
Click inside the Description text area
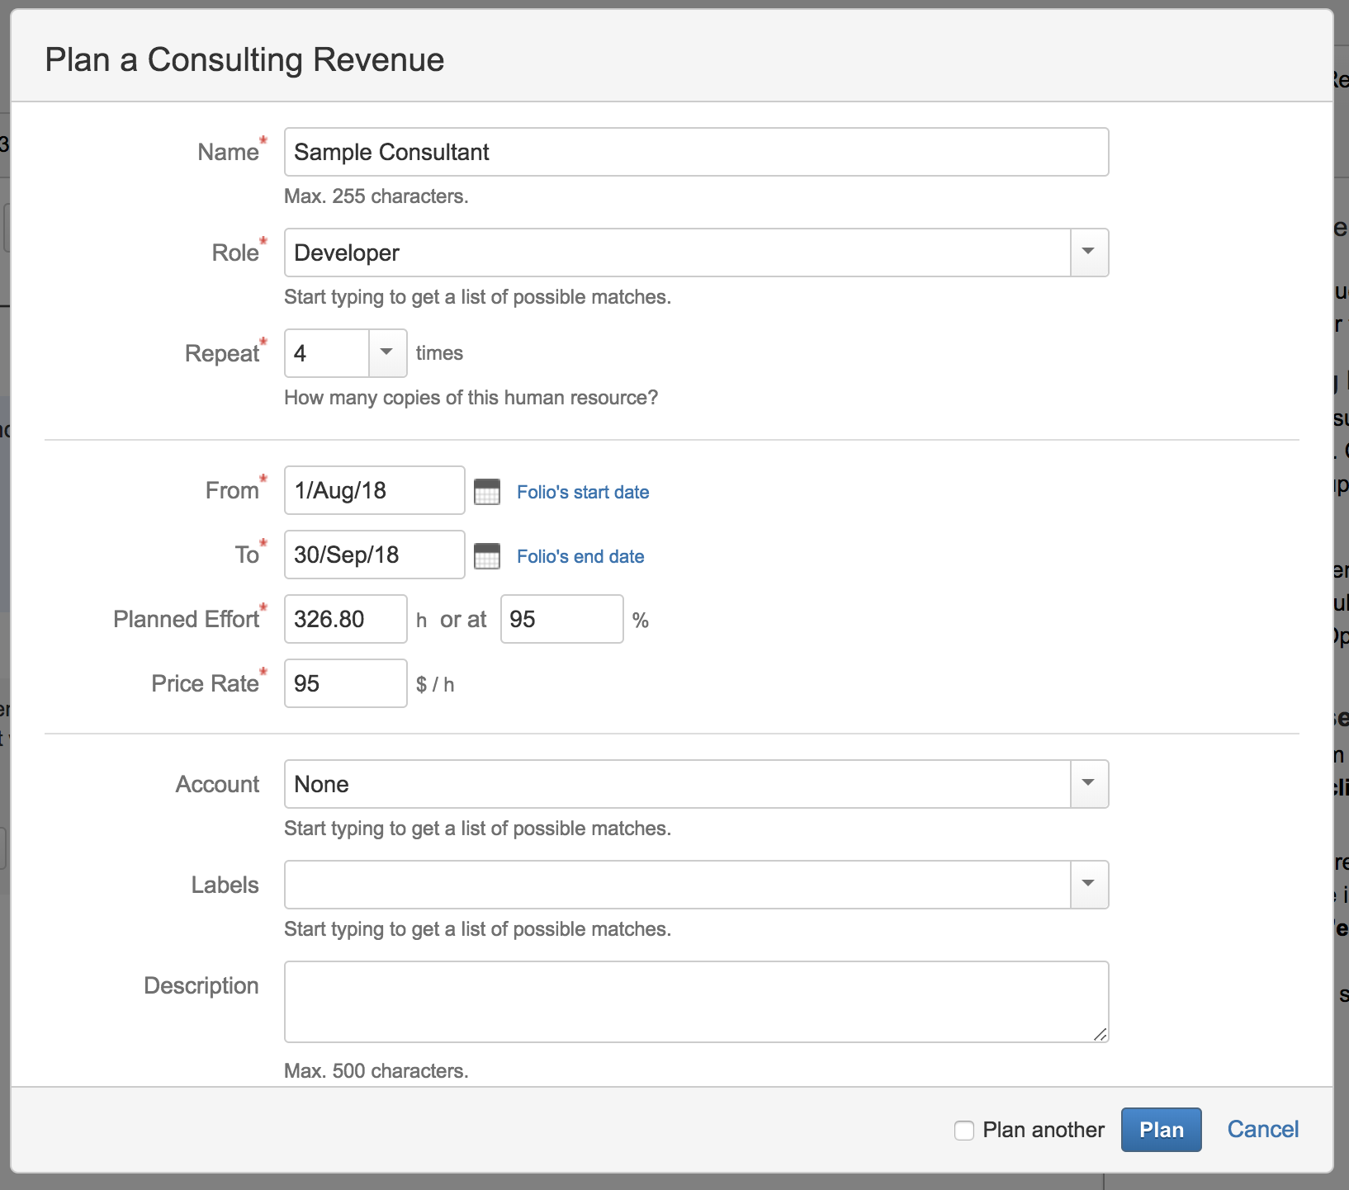696,1001
